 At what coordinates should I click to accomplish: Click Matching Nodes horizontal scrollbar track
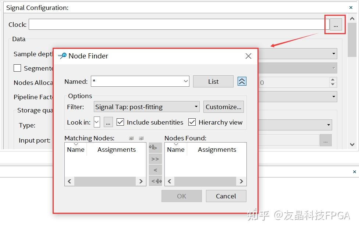[105, 181]
